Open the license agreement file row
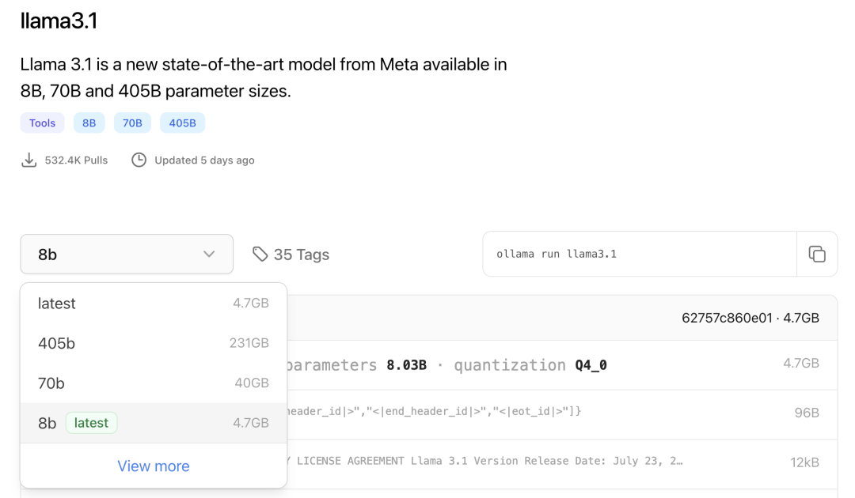 tap(554, 462)
